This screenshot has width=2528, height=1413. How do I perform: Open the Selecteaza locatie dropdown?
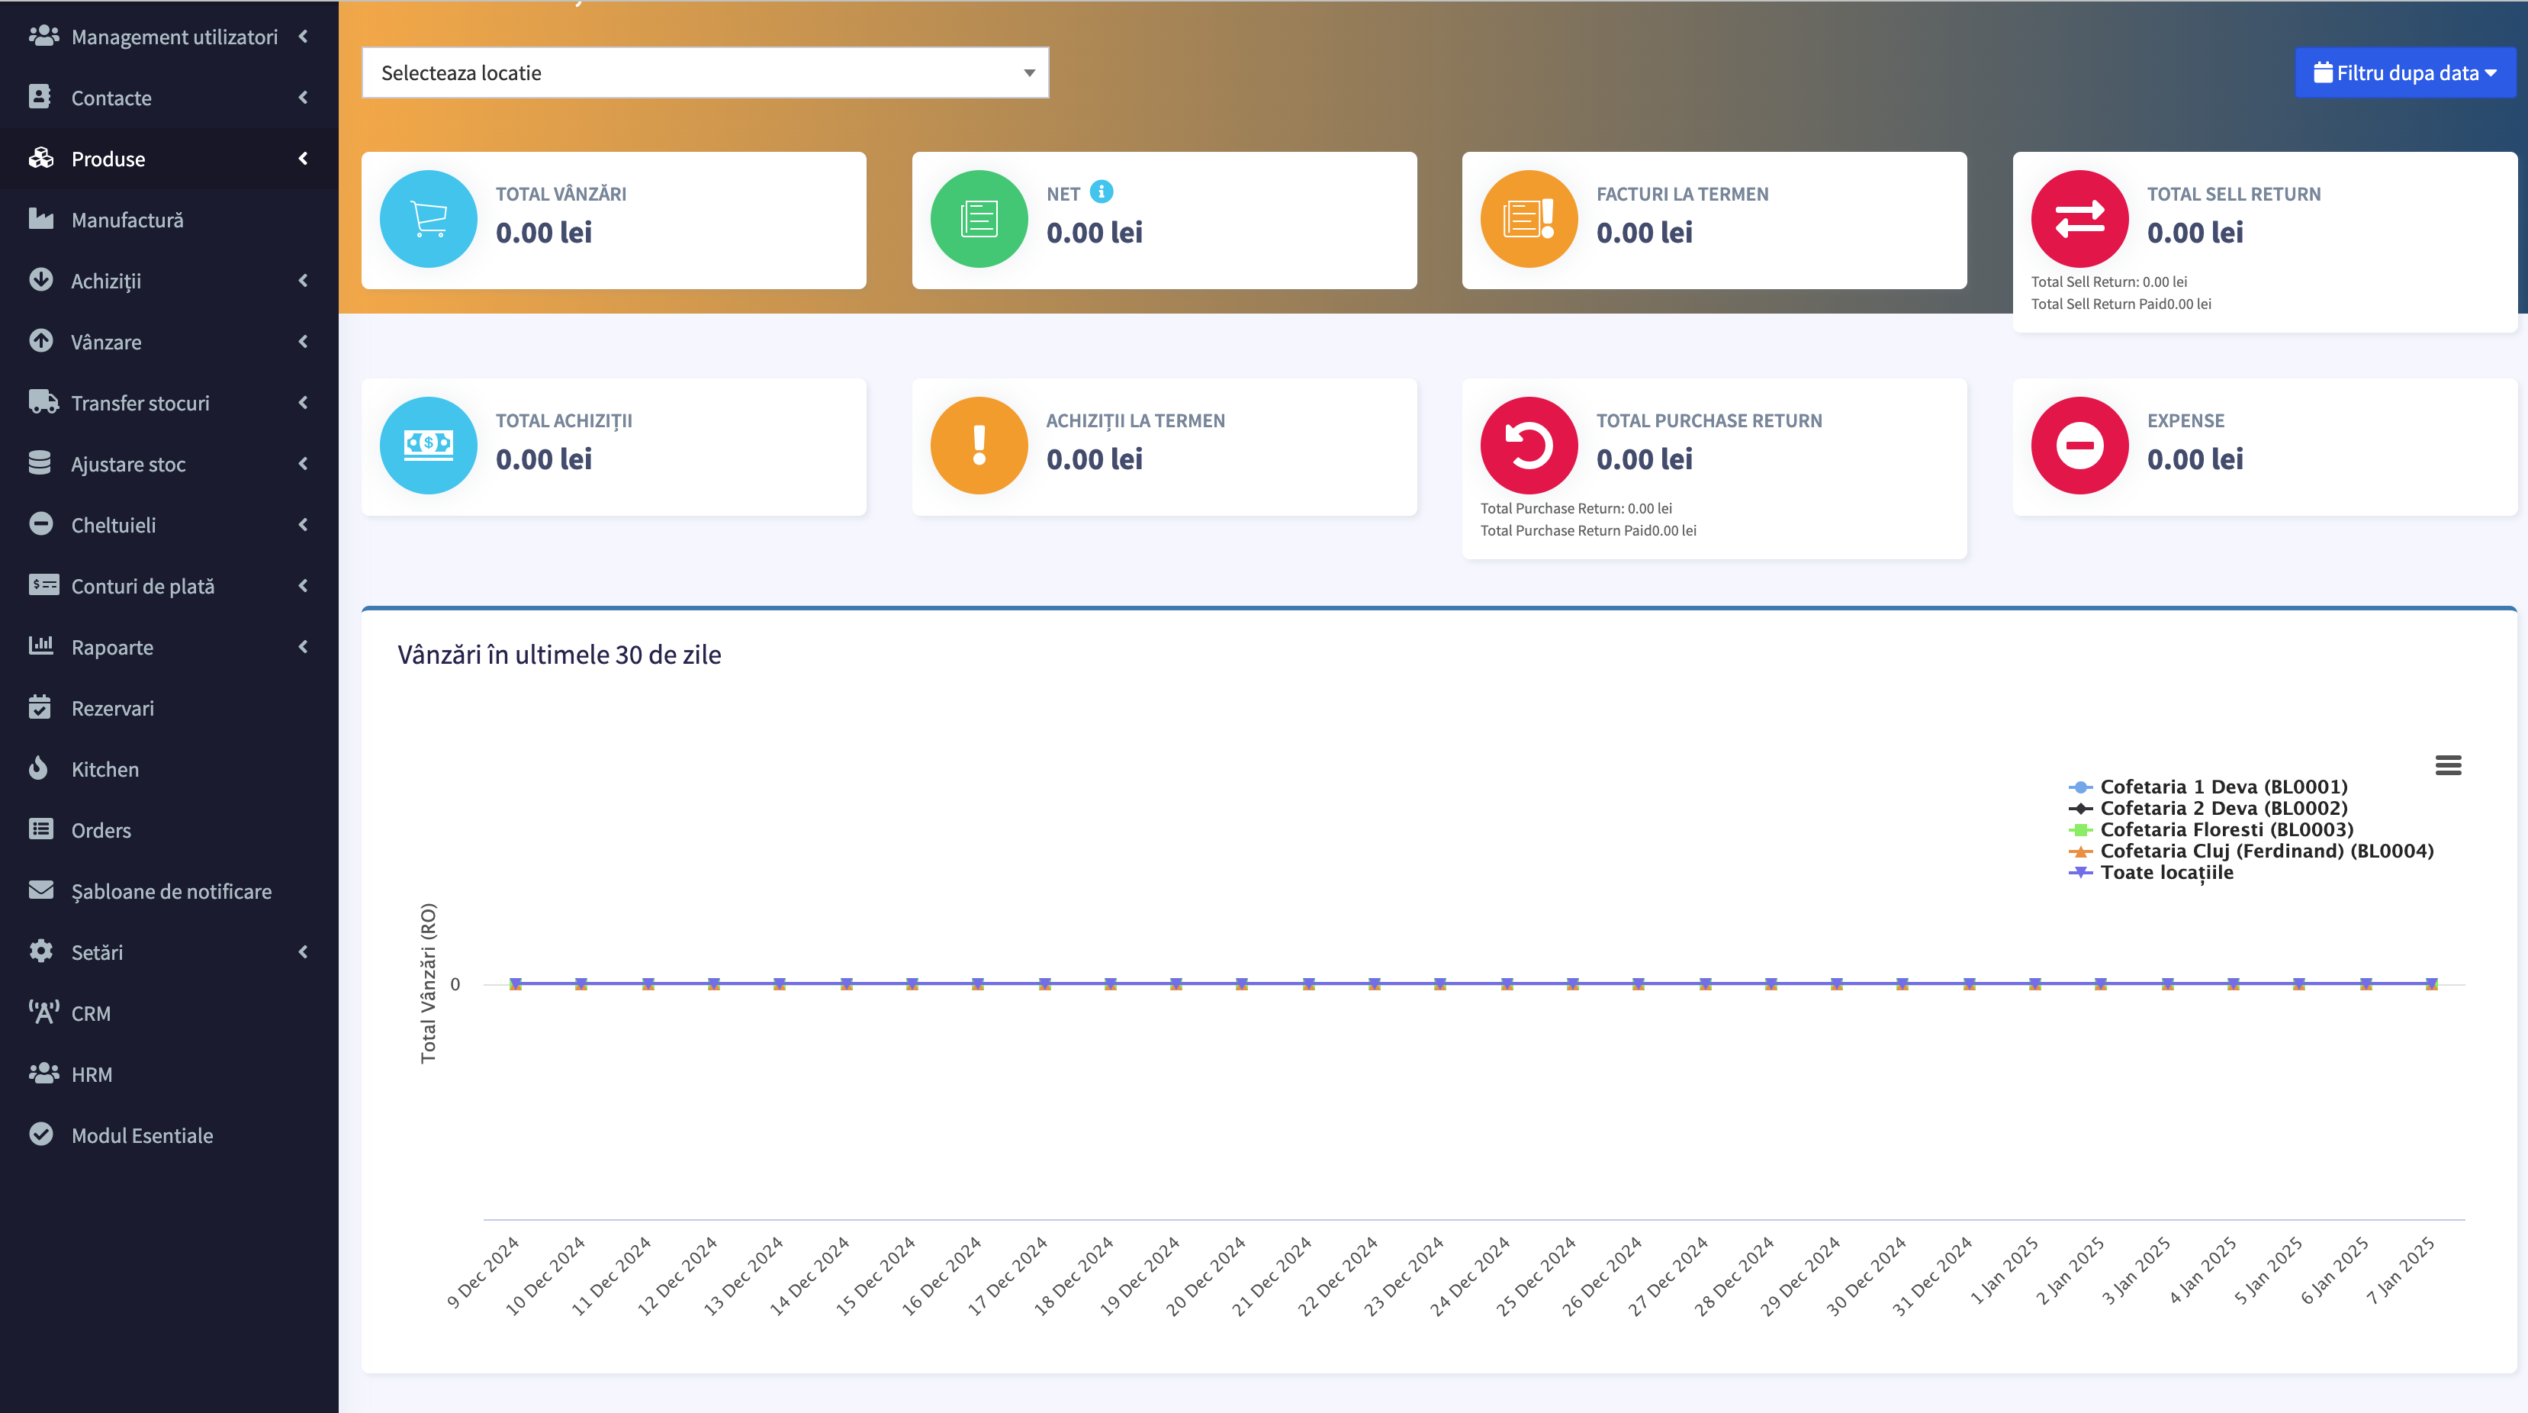click(x=703, y=72)
